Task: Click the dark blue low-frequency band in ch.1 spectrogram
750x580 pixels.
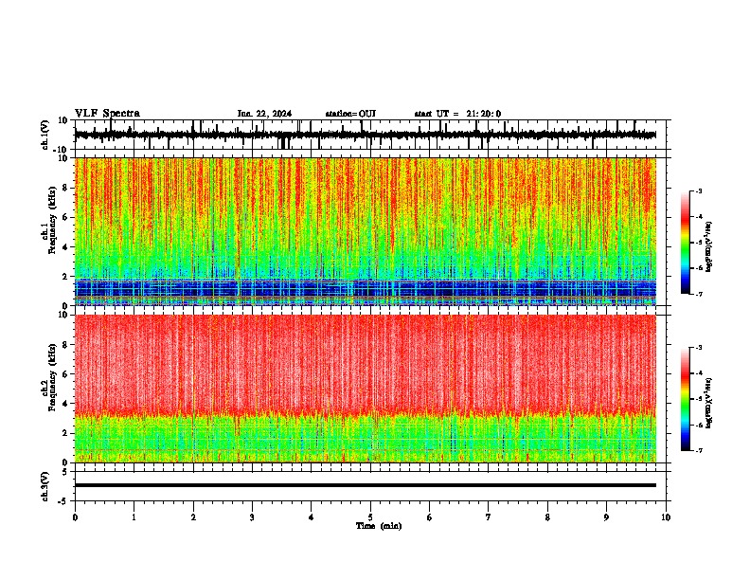Action: pyautogui.click(x=366, y=289)
